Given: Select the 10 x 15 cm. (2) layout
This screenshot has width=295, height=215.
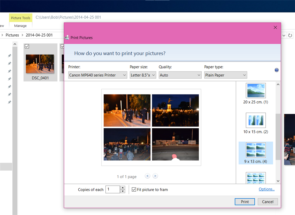Looking at the screenshot, I should (256, 123).
